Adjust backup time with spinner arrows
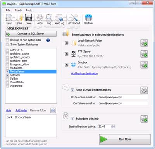This screenshot has height=149, width=155. click(113, 127)
